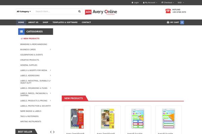Open Labels, Protection & Security category
Viewport: 202px width, 134px height.
pos(35,106)
